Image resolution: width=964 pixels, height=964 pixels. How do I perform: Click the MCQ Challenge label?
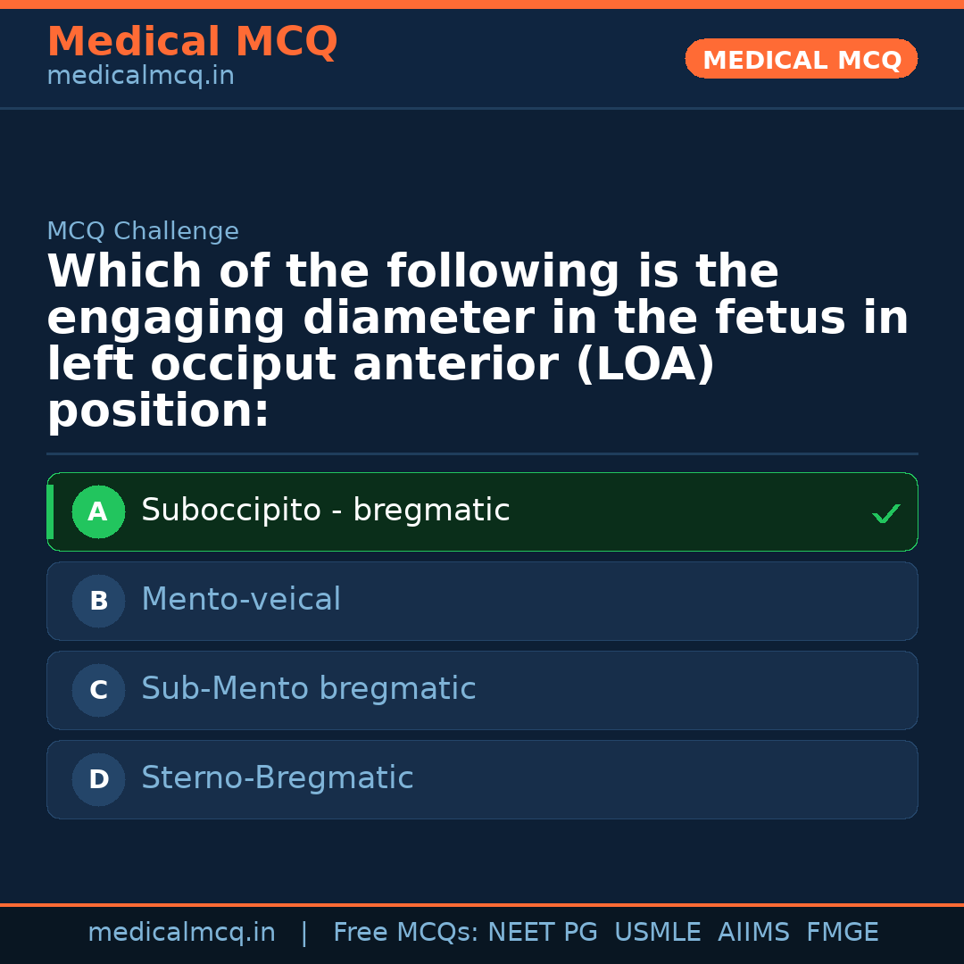point(143,230)
